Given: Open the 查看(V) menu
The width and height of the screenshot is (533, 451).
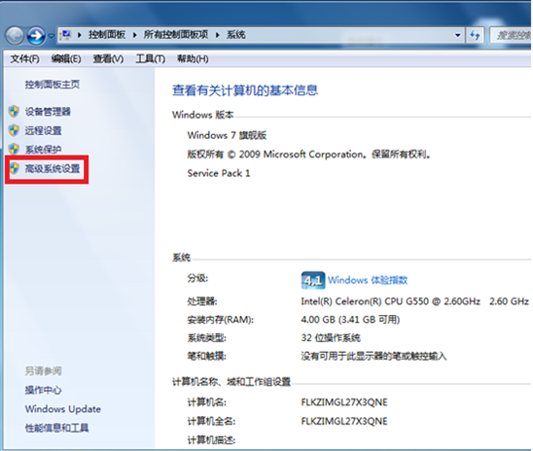Looking at the screenshot, I should point(108,59).
